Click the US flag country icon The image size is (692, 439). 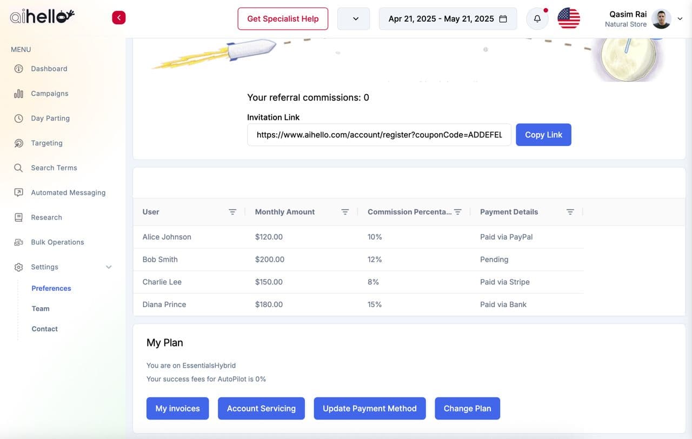(x=568, y=18)
